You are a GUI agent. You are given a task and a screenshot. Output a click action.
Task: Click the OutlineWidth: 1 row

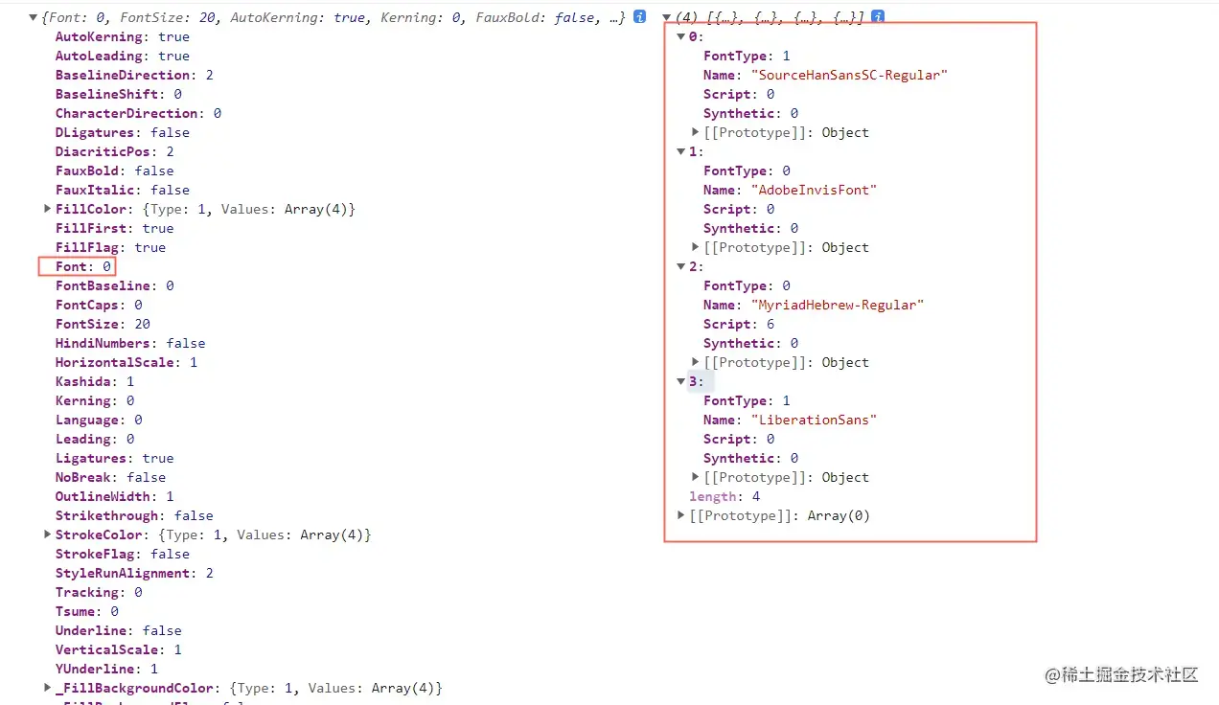(x=114, y=496)
